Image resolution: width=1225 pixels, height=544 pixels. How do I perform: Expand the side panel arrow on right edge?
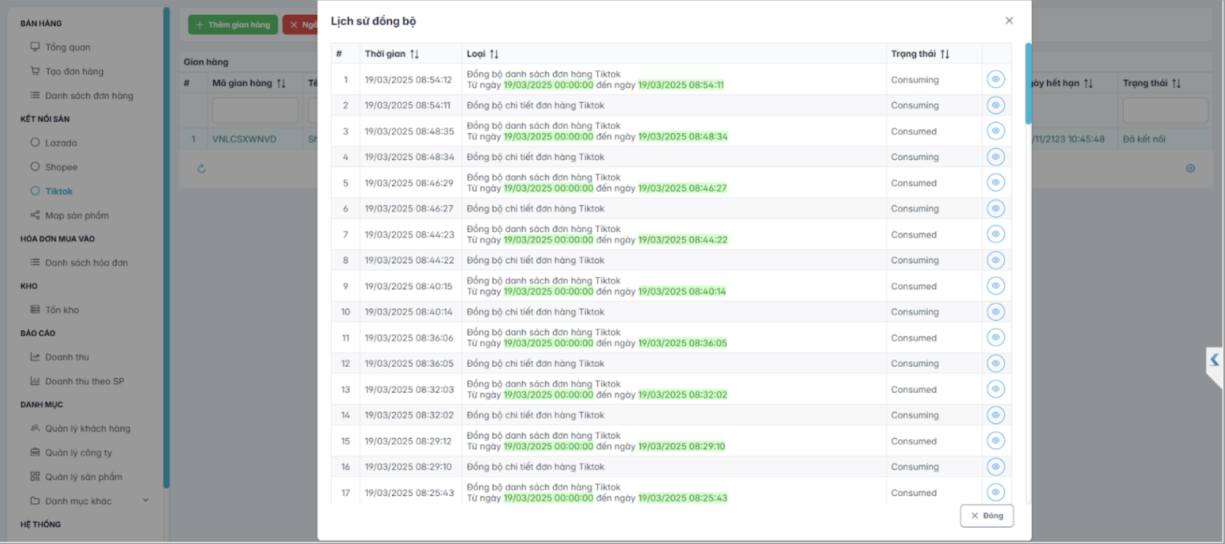[x=1214, y=360]
